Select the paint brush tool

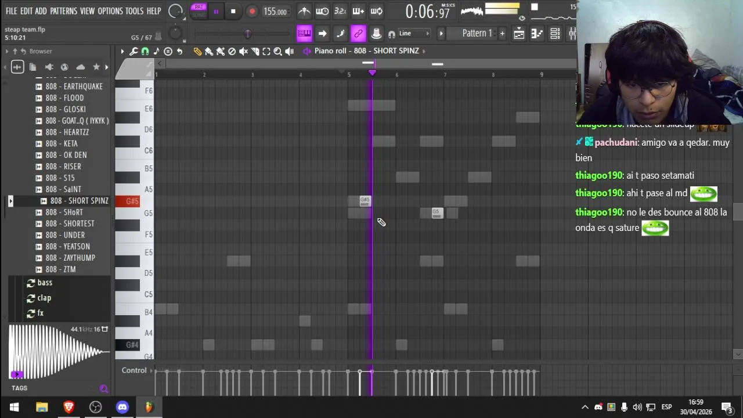(209, 52)
